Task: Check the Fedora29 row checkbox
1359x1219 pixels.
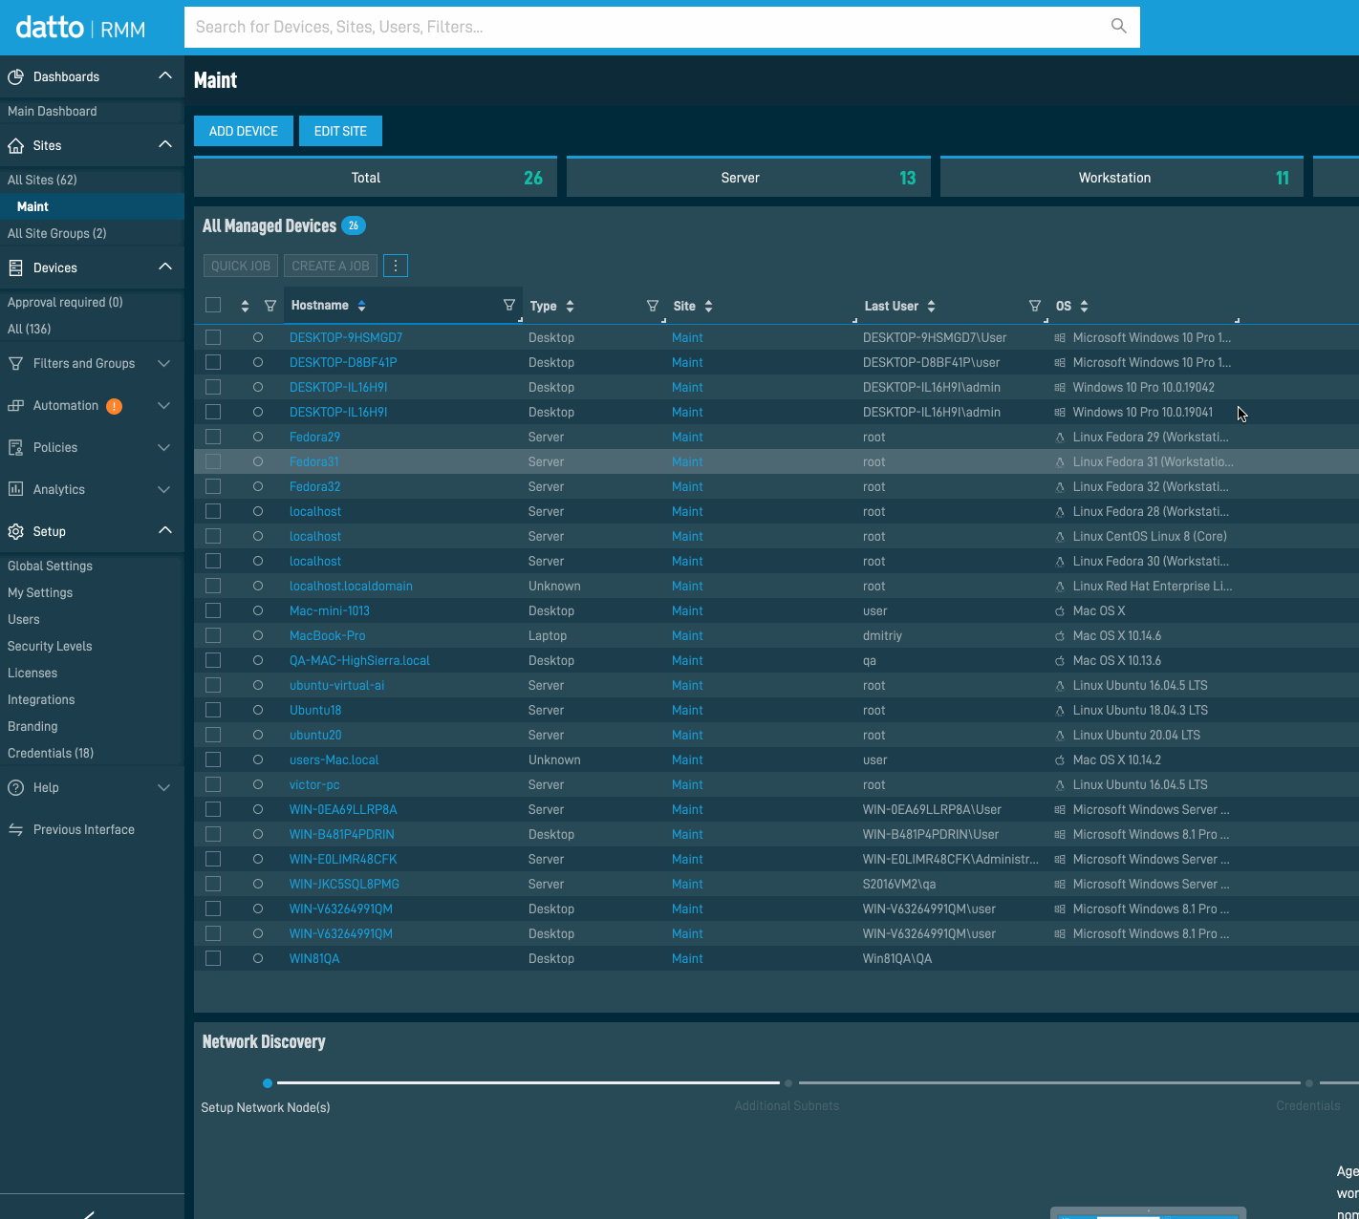Action: pos(213,437)
